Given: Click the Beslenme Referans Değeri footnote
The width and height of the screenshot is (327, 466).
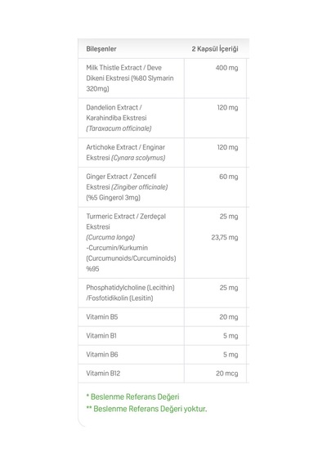Looking at the screenshot, I should click(132, 397).
